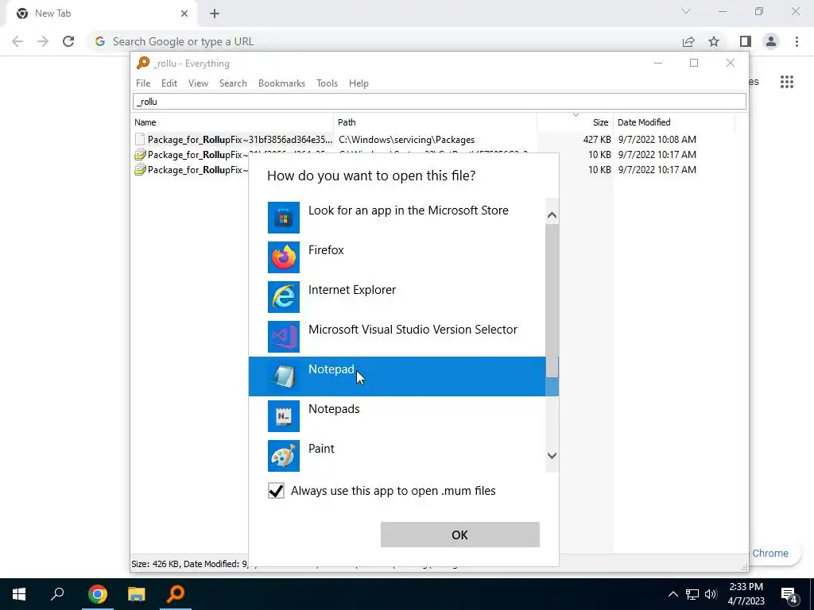
Task: Choose the Microsoft Store app icon
Action: [x=284, y=218]
